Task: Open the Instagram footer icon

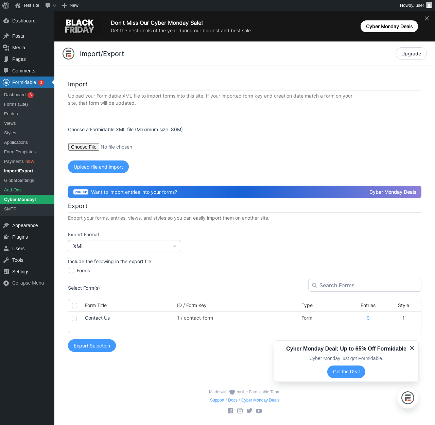Action: pos(240,411)
